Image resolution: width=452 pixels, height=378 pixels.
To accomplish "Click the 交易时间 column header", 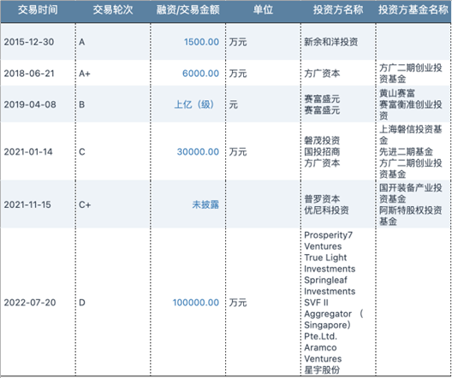I will [x=38, y=10].
